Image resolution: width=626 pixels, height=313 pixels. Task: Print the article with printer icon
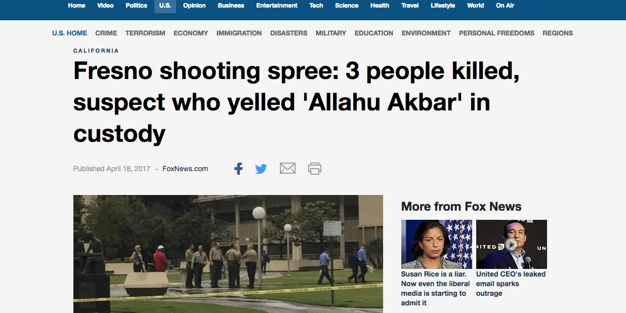pos(315,169)
